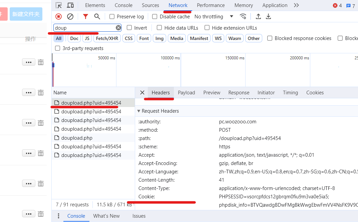358x222 pixels.
Task: Open the No throttling dropdown
Action: [214, 17]
